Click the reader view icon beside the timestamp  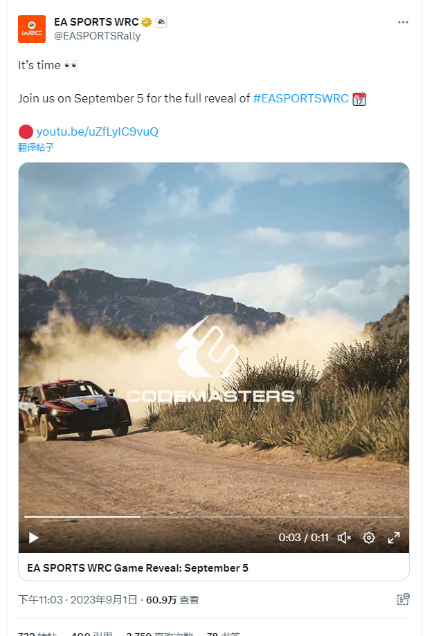tap(403, 599)
